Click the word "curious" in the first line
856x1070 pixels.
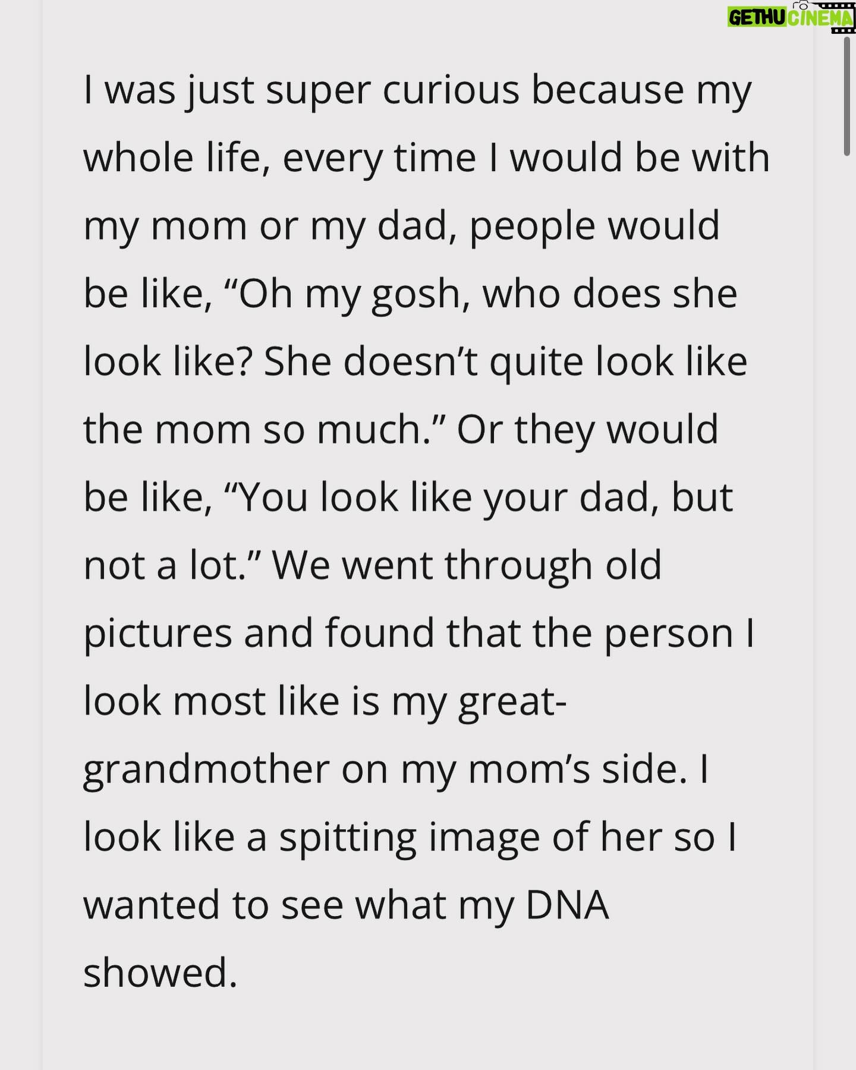click(x=451, y=90)
